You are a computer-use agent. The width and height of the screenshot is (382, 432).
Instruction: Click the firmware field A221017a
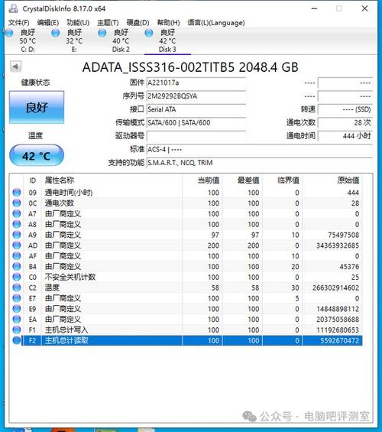point(196,83)
